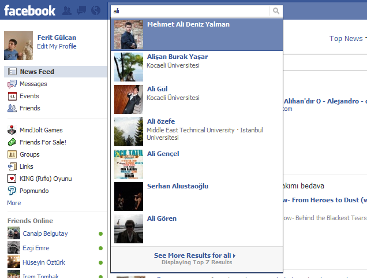Open Events in sidebar
367x278 pixels.
(29, 96)
